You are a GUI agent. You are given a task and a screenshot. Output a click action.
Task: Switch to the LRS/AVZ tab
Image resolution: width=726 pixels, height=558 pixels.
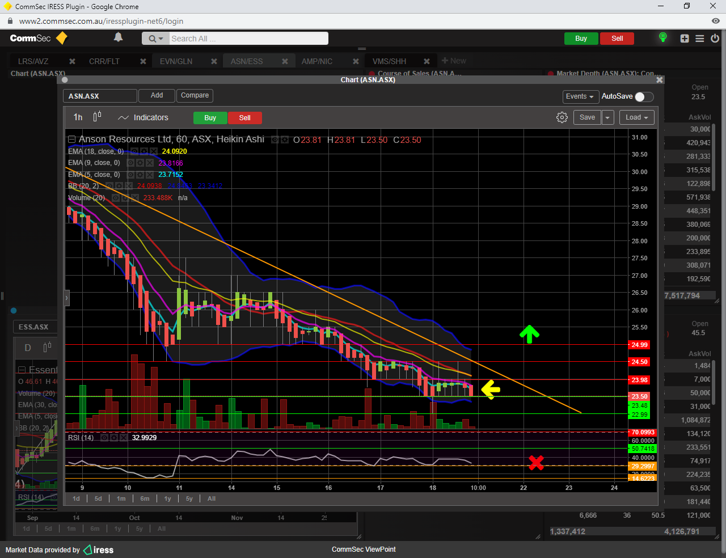tap(33, 61)
